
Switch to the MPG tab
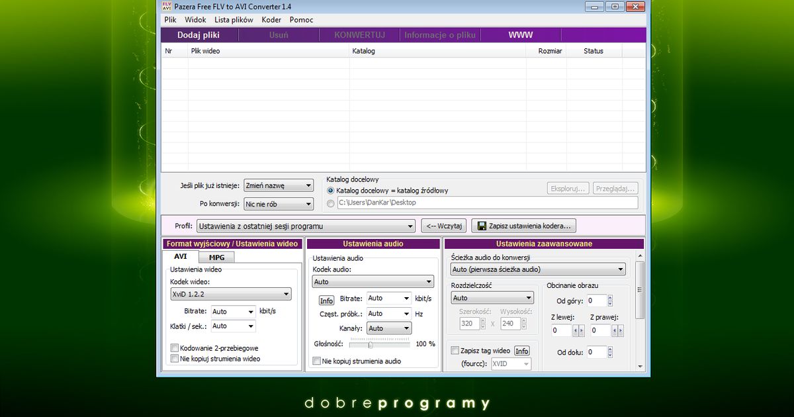[x=216, y=257]
